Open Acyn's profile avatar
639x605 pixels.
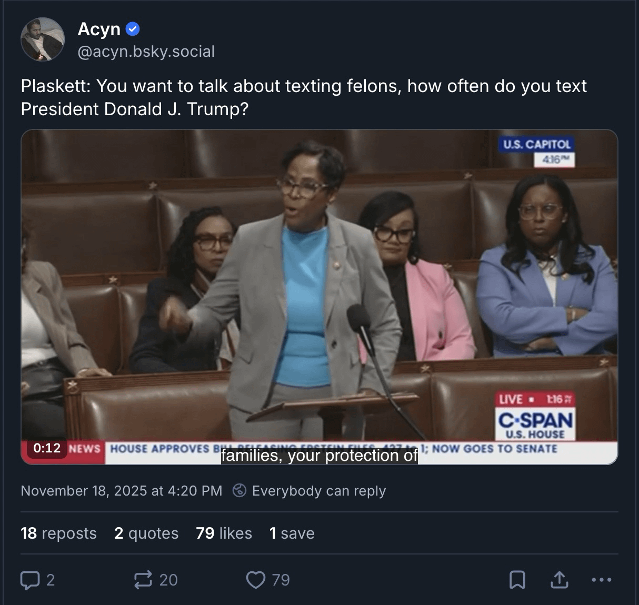point(42,39)
